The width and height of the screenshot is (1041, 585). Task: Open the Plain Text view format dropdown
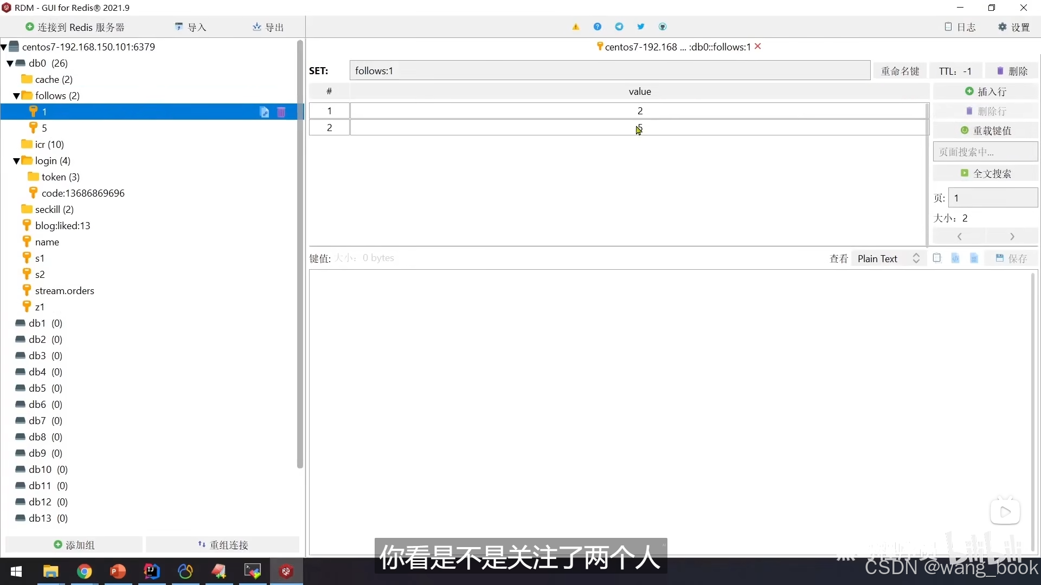(x=889, y=258)
